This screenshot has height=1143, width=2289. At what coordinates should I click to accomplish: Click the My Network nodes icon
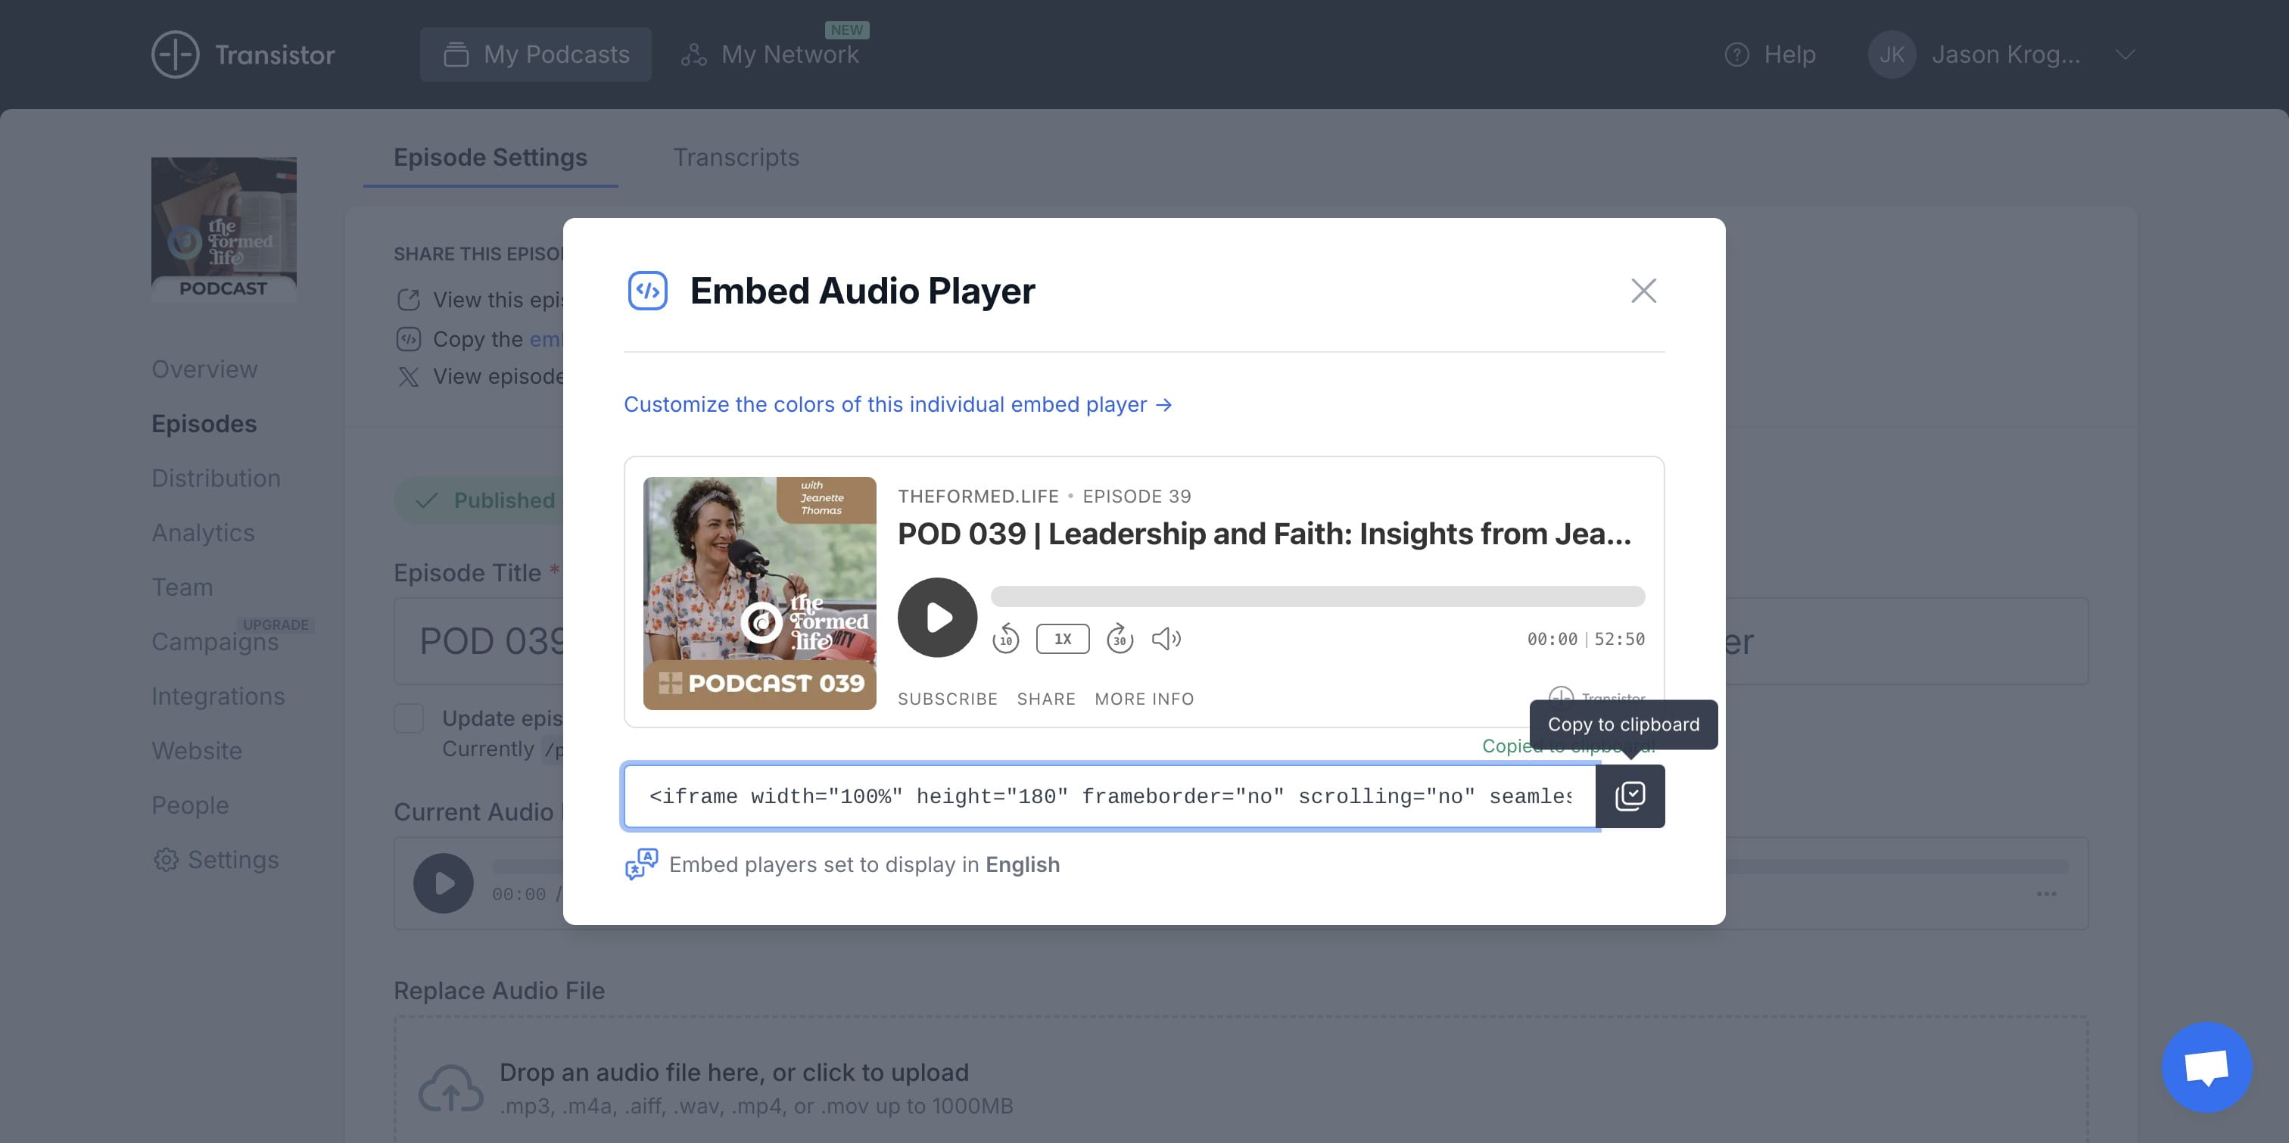694,55
